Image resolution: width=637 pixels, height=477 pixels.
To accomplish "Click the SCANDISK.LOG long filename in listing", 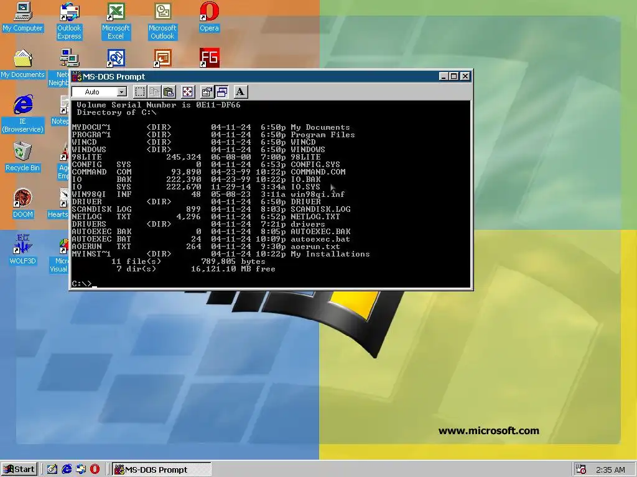I will 320,209.
